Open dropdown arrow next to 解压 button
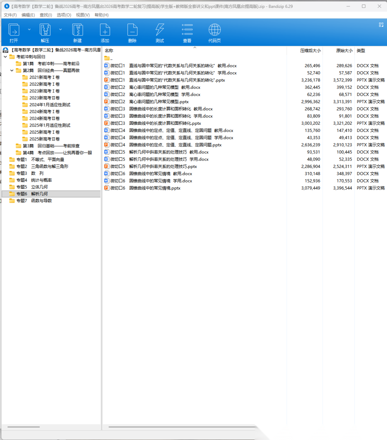The height and width of the screenshot is (440, 387). (60, 29)
